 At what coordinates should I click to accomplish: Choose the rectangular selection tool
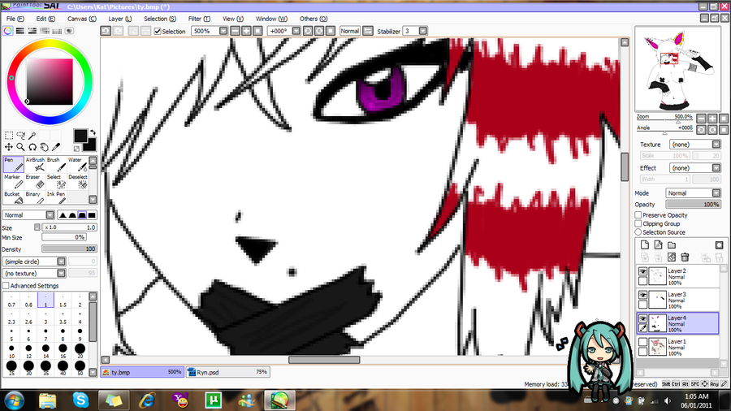(9, 136)
